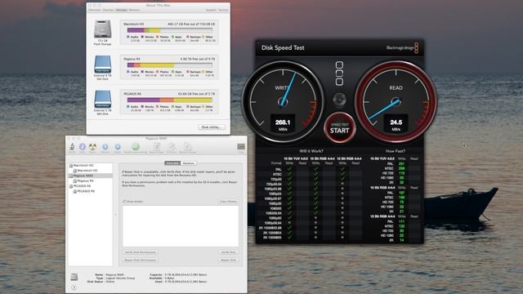Click Verify Disk Permissions button
523x294 pixels.
[x=140, y=252]
